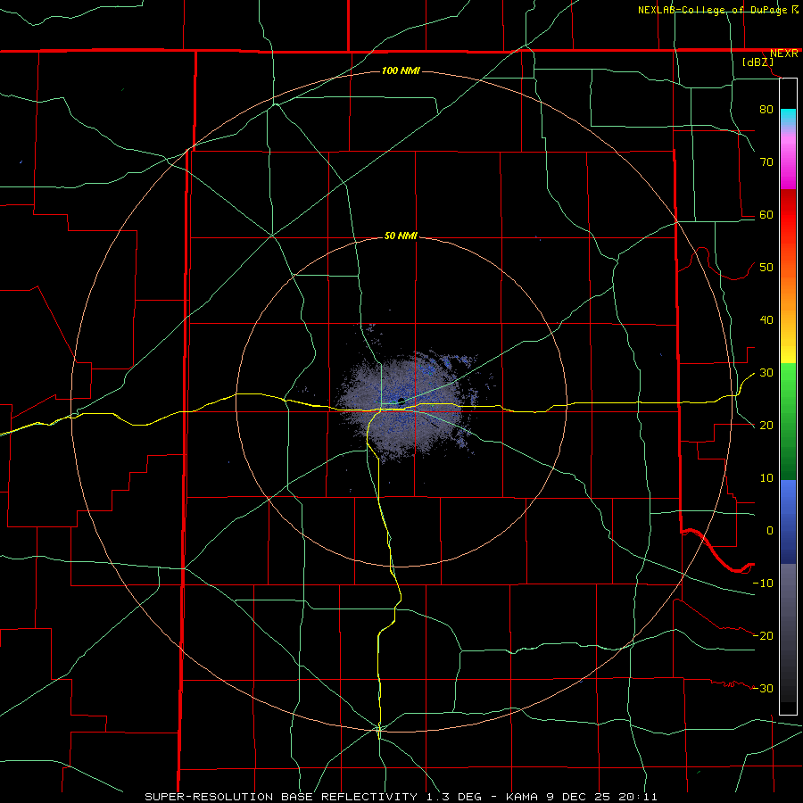Screen dimensions: 803x803
Task: Click "SUPER-RESOLUTION BASE REFLECTIVITY" in the bottom caption
Action: point(281,797)
